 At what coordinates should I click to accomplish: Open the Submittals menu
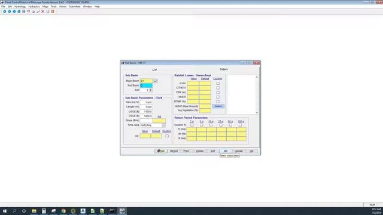click(x=75, y=7)
